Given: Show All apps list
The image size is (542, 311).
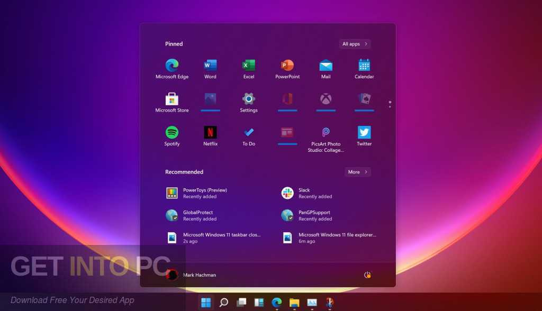Looking at the screenshot, I should tap(355, 44).
